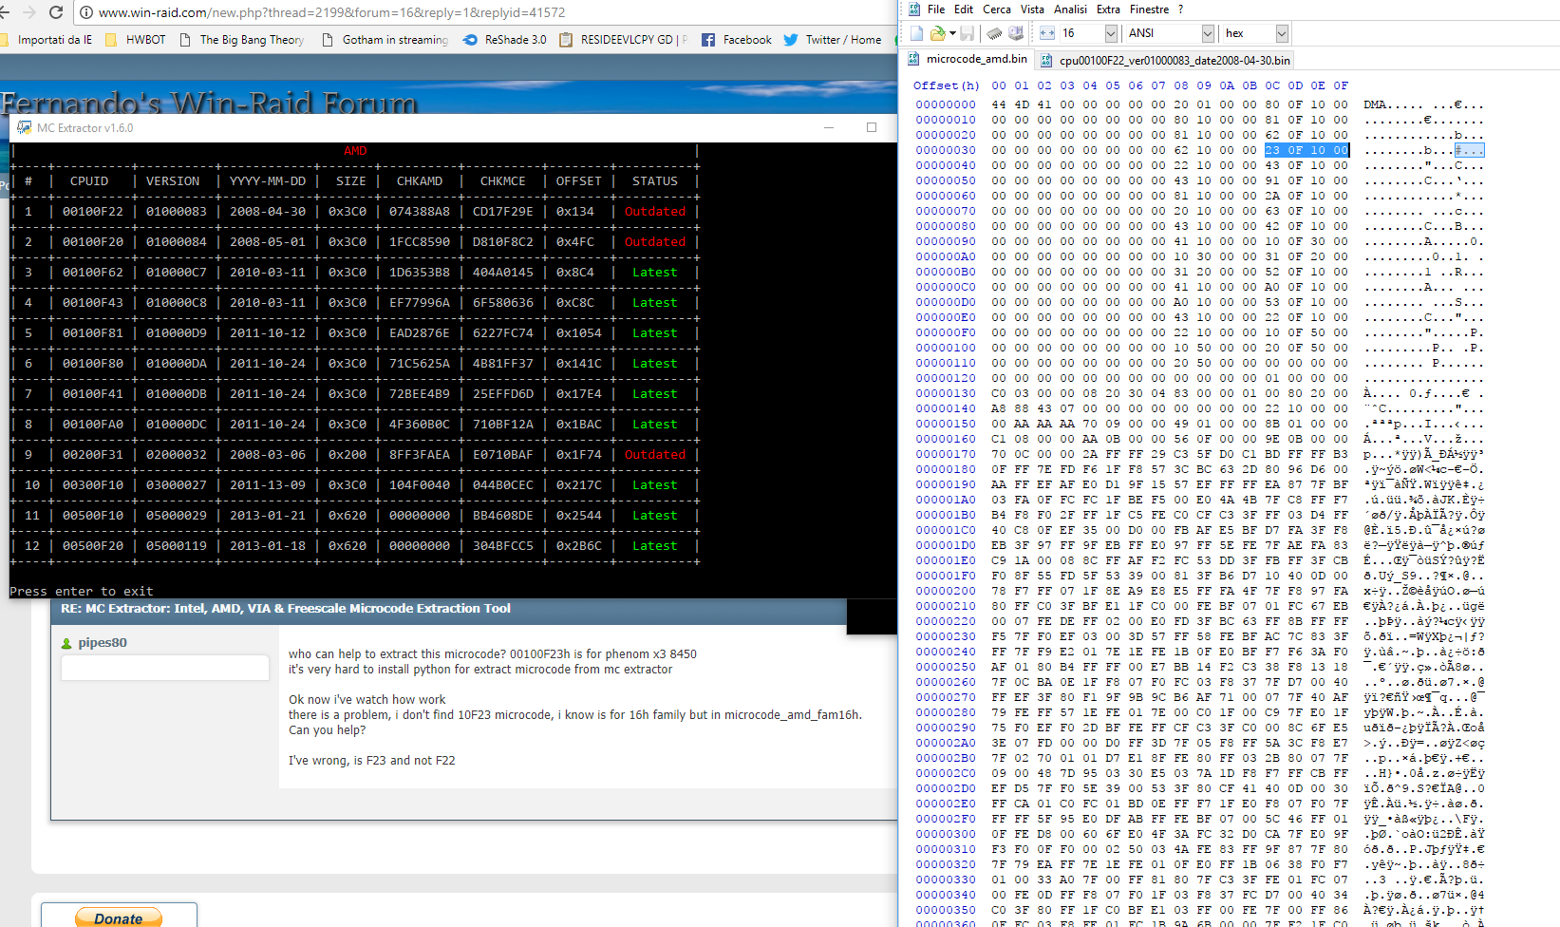Open the ReShade 3.0 bookmark
1560x927 pixels.
pyautogui.click(x=504, y=40)
